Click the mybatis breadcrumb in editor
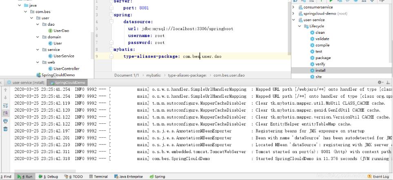 [153, 75]
